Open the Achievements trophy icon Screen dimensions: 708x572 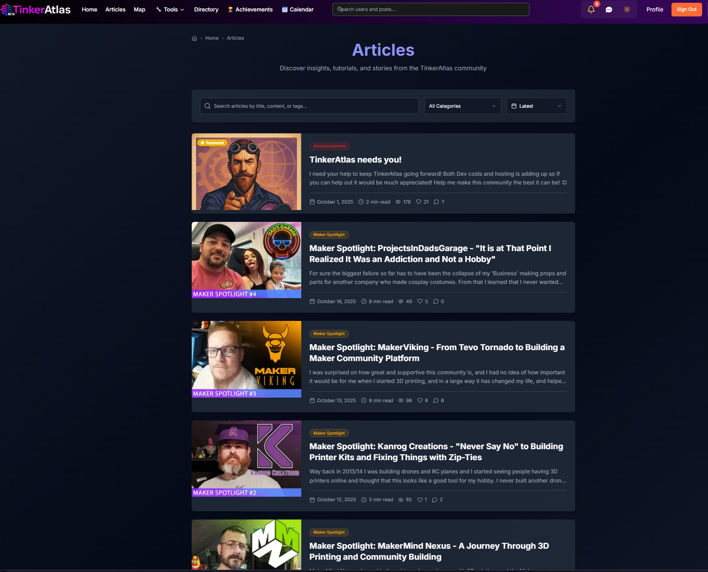[230, 9]
